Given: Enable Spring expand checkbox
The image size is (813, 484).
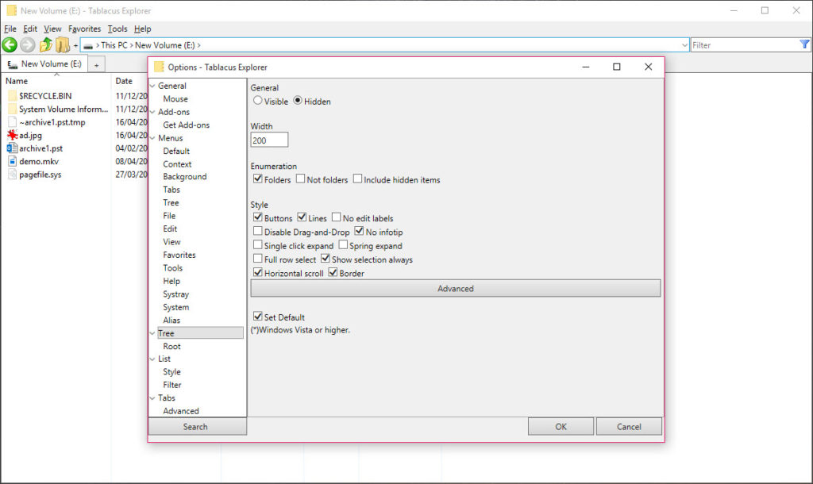Looking at the screenshot, I should tap(343, 244).
